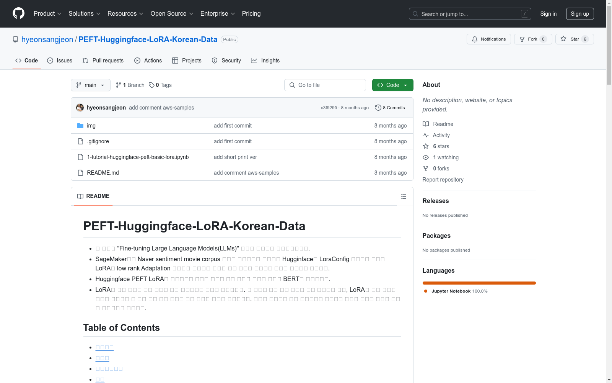The width and height of the screenshot is (612, 383).
Task: Select the README tab header
Action: tap(93, 196)
